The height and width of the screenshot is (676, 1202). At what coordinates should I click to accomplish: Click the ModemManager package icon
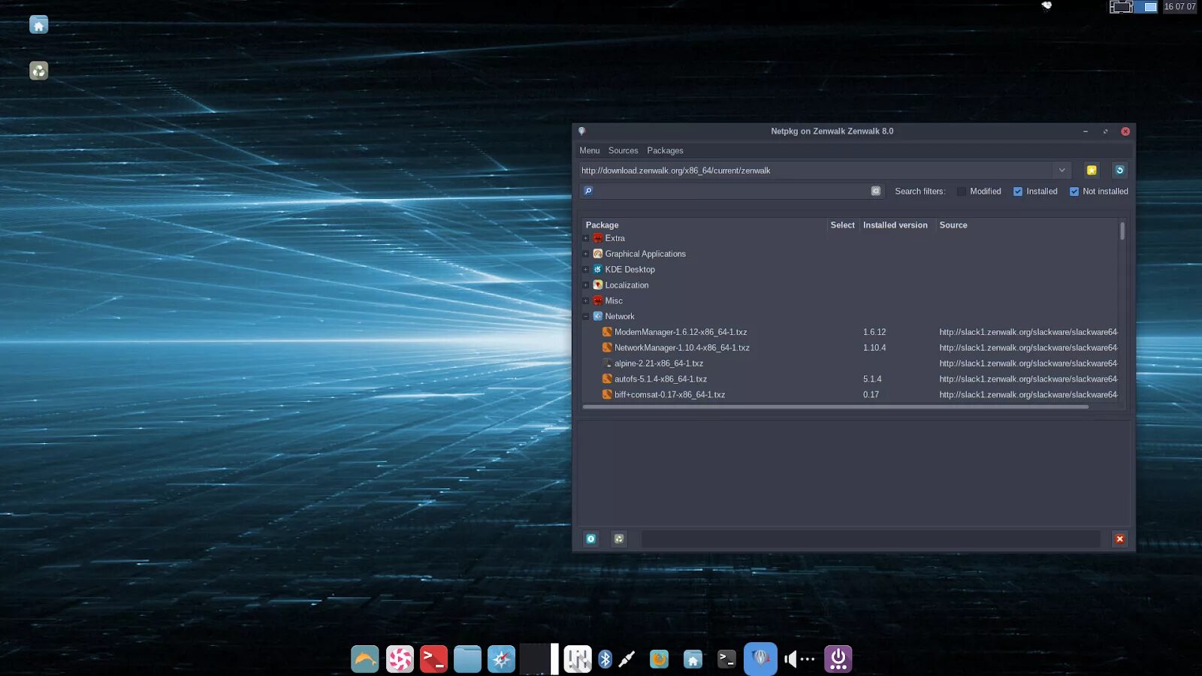[607, 332]
